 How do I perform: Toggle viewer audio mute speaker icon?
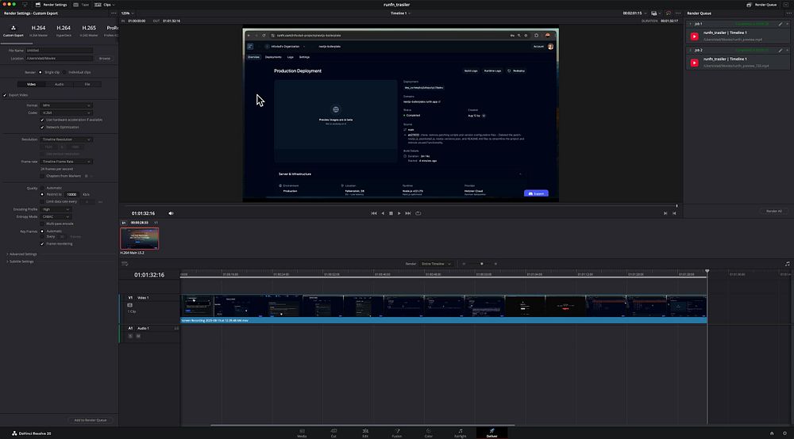172,213
